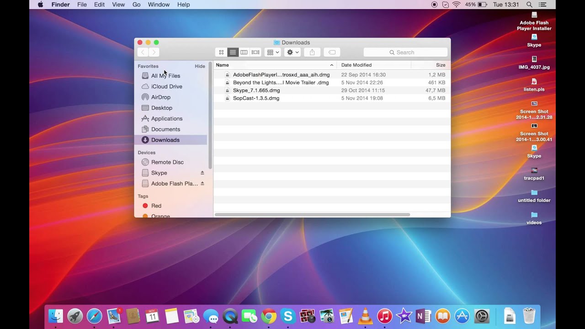The width and height of the screenshot is (585, 329).
Task: Open the Help menu
Action: 183,5
